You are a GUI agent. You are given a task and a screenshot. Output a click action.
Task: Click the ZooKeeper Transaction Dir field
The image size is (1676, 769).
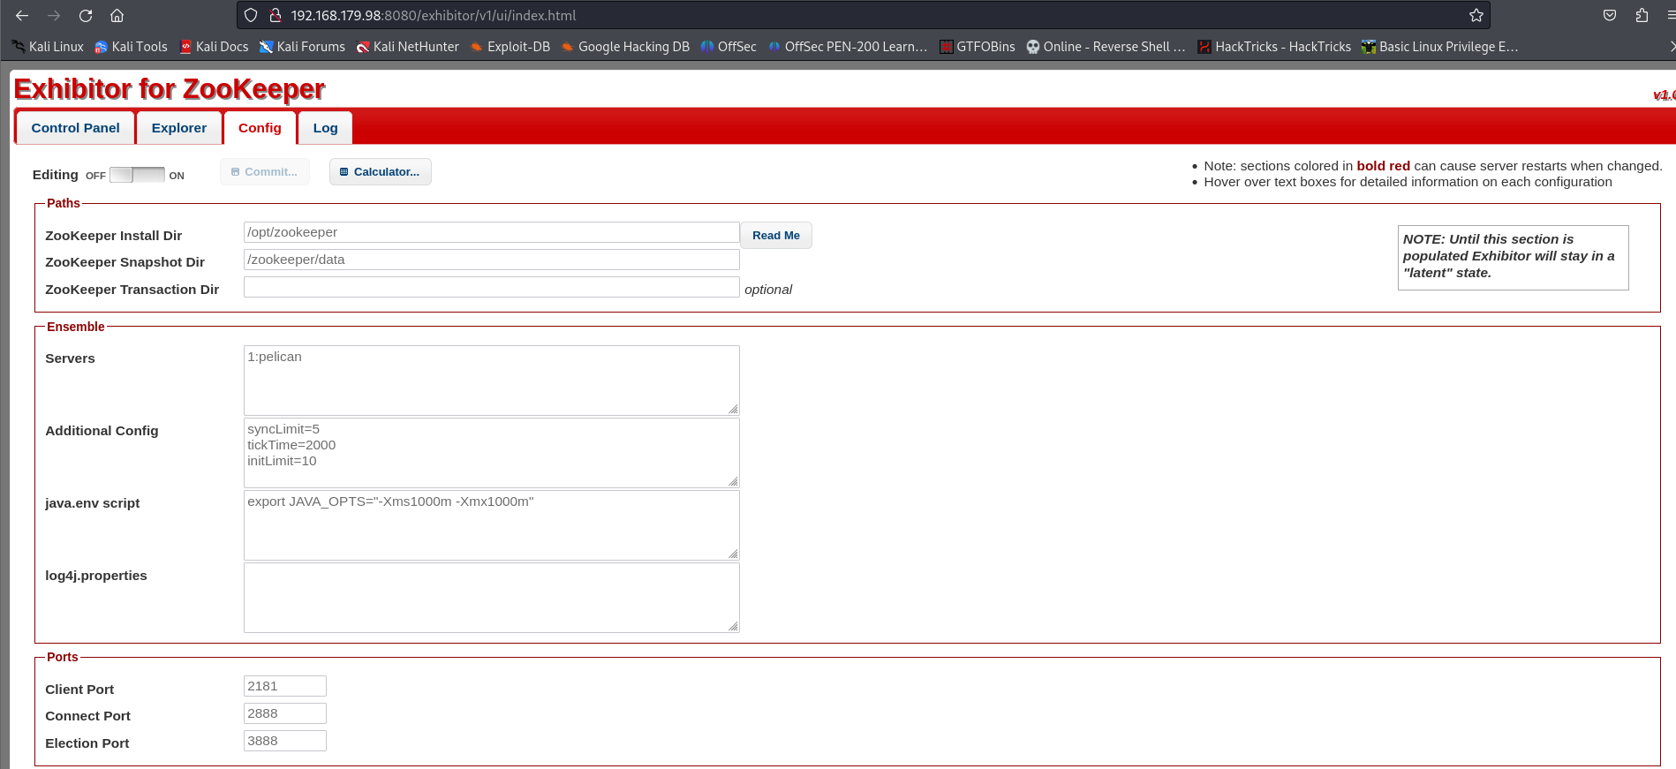point(491,287)
